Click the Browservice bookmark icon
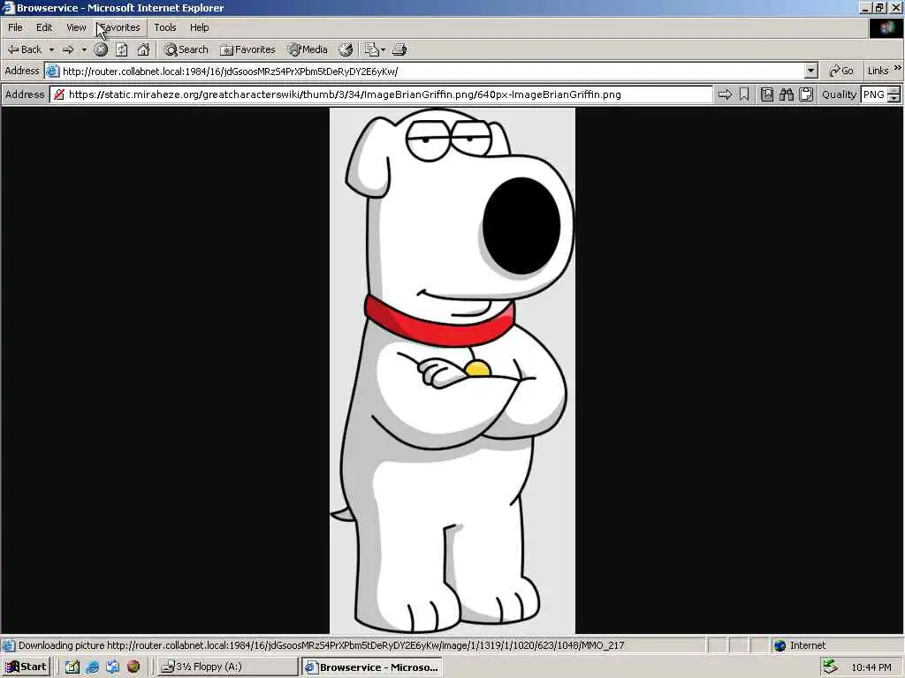 (744, 94)
